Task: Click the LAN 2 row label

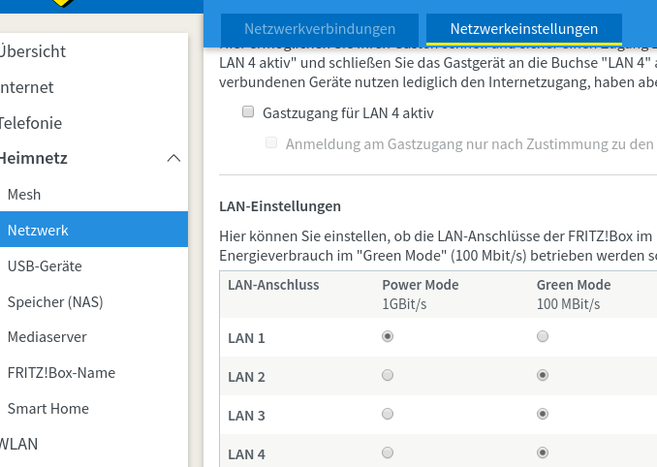Action: click(x=246, y=377)
